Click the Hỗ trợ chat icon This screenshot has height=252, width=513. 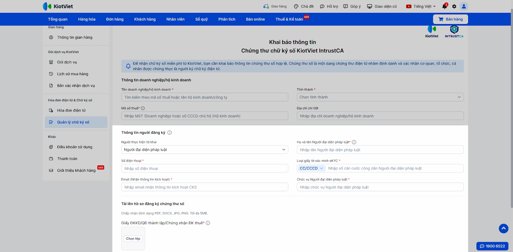(322, 6)
